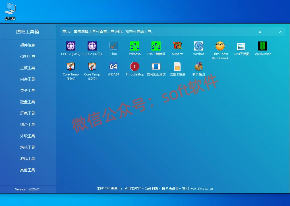The width and height of the screenshot is (290, 206).
Task: Select the P95一键烤机 icon
Action: [156, 46]
